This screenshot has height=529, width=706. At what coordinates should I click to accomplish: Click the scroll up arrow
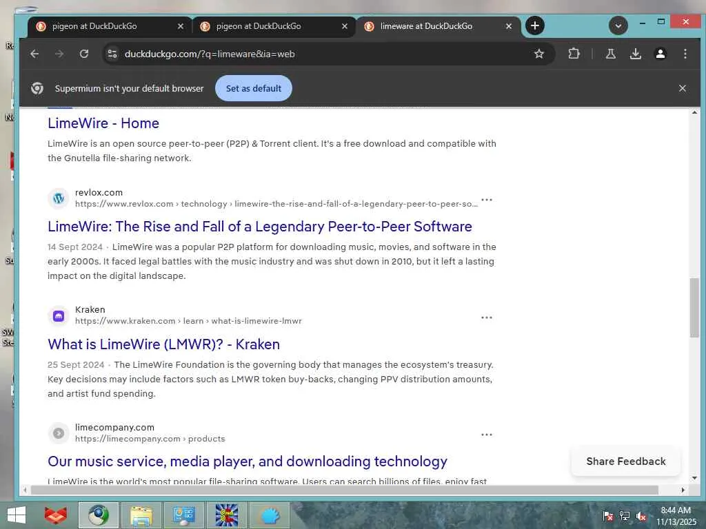tap(694, 112)
